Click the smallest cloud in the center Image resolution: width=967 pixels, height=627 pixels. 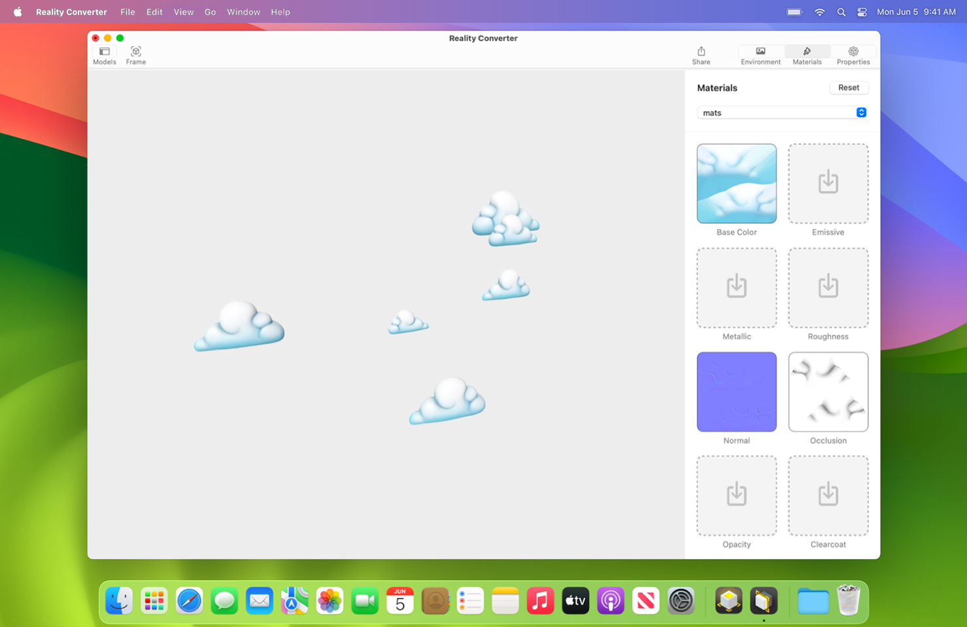(408, 322)
